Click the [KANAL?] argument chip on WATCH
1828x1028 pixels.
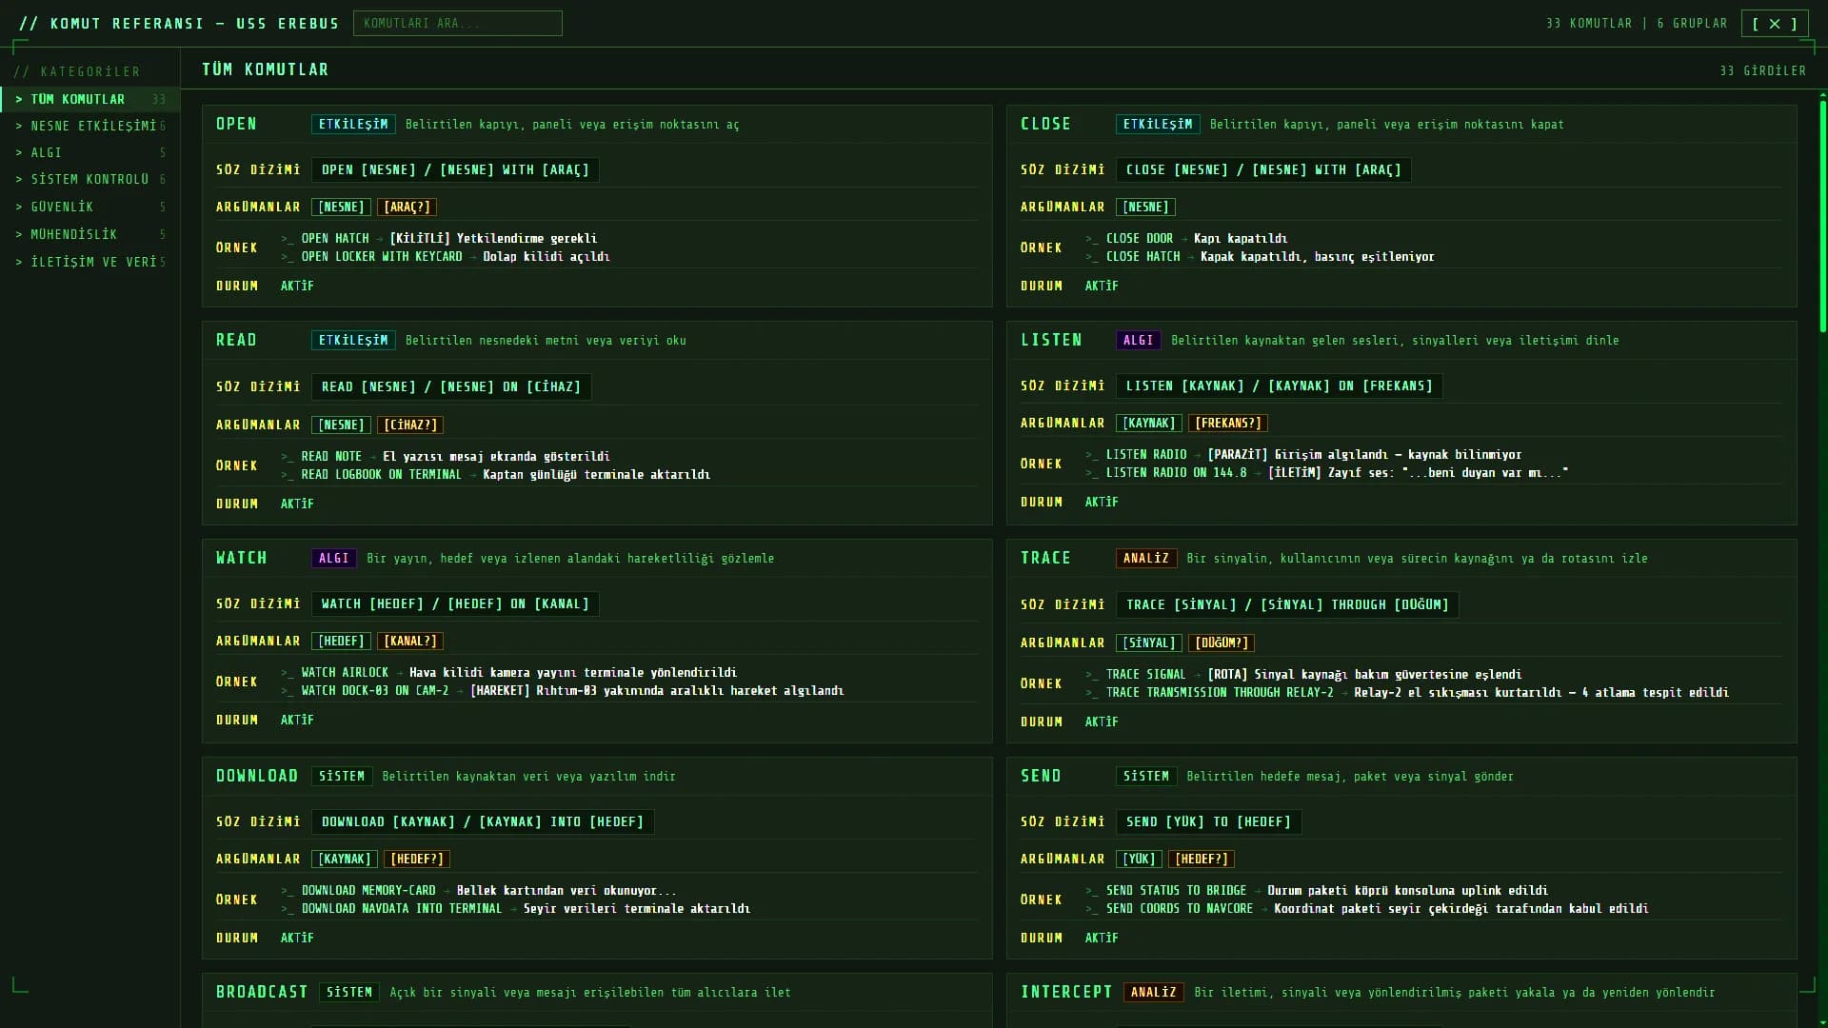410,641
